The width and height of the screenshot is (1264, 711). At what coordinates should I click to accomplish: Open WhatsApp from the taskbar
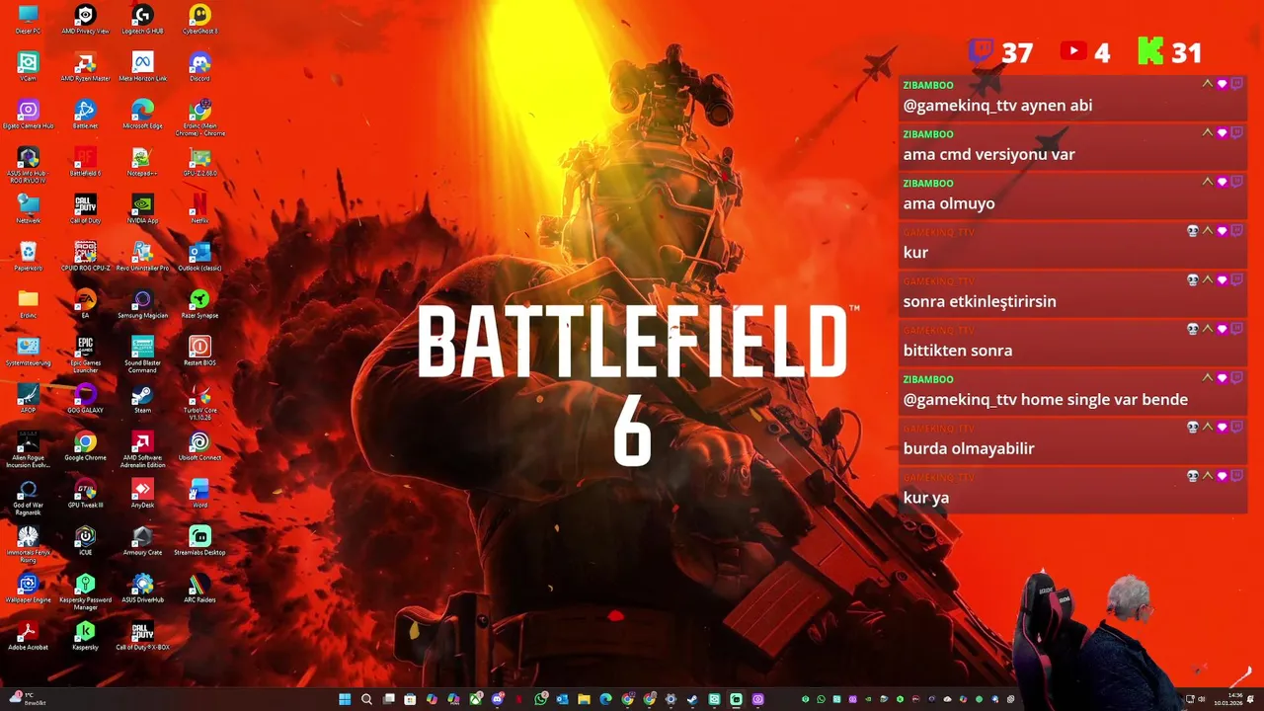point(540,699)
